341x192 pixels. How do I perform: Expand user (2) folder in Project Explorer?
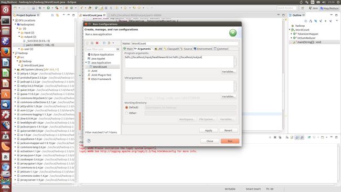click(x=19, y=49)
